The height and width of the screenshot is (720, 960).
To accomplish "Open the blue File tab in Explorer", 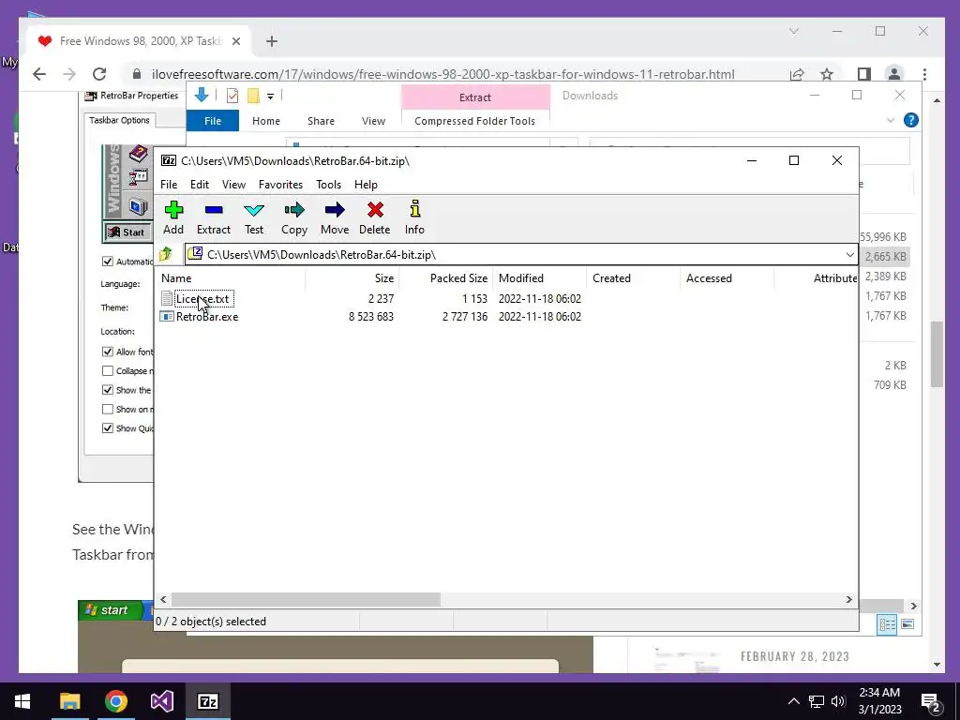I will pyautogui.click(x=213, y=121).
